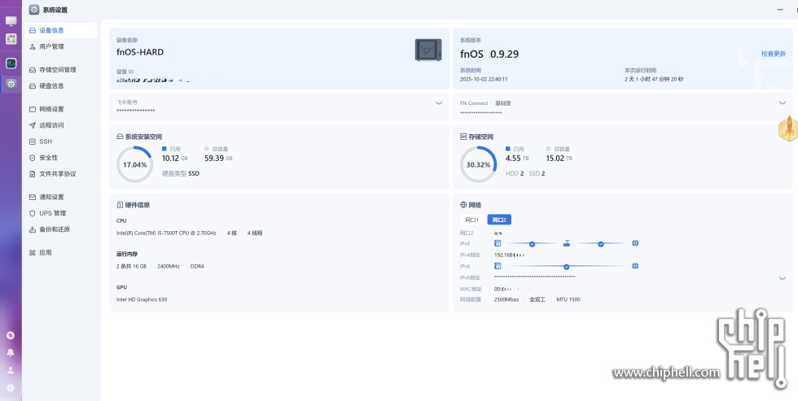Image resolution: width=798 pixels, height=401 pixels.
Task: Click the device name fnOS-HARD
Action: 140,52
